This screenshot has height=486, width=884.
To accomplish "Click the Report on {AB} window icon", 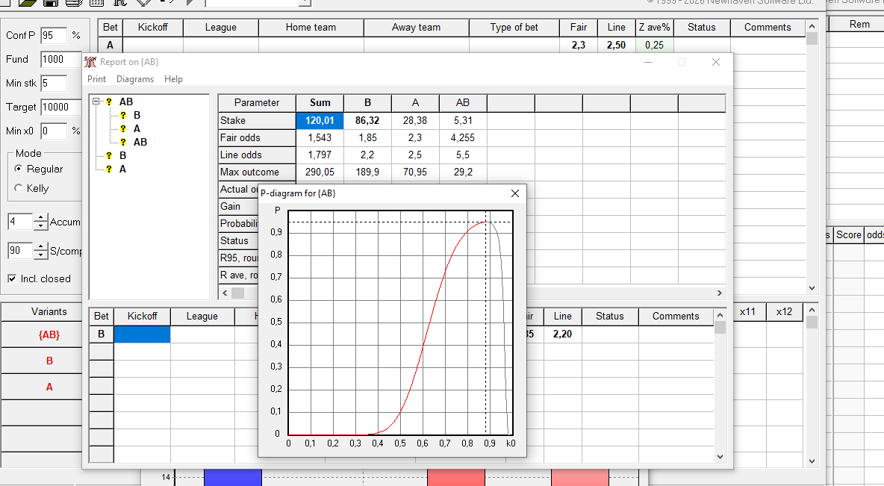I will tap(90, 62).
